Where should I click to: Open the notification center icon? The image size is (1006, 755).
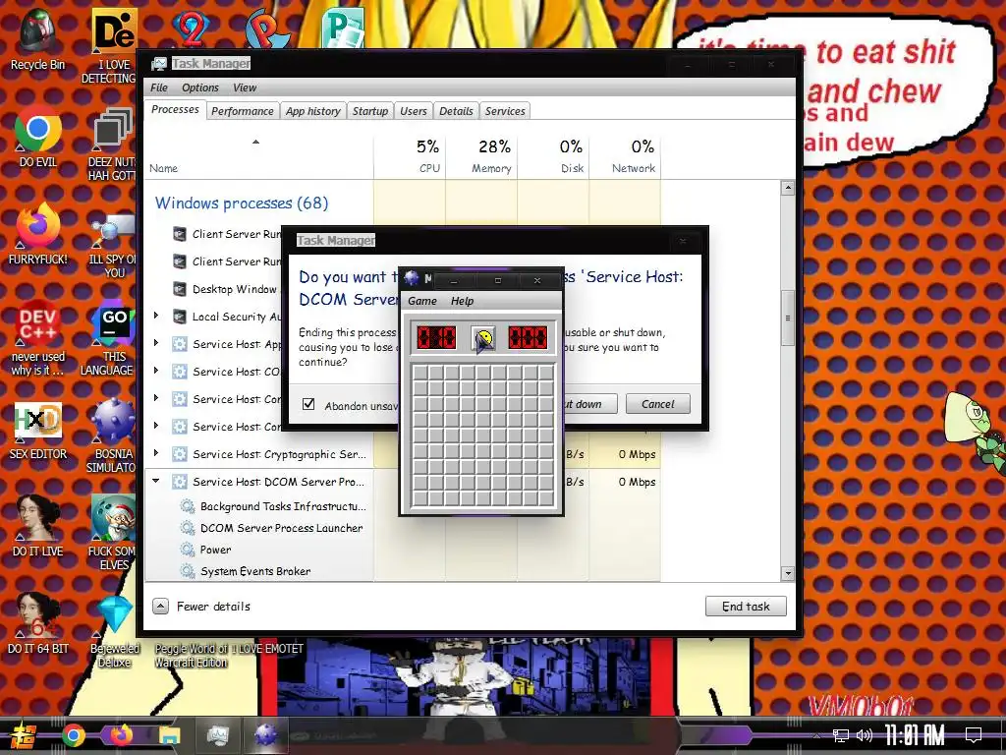coord(974,735)
